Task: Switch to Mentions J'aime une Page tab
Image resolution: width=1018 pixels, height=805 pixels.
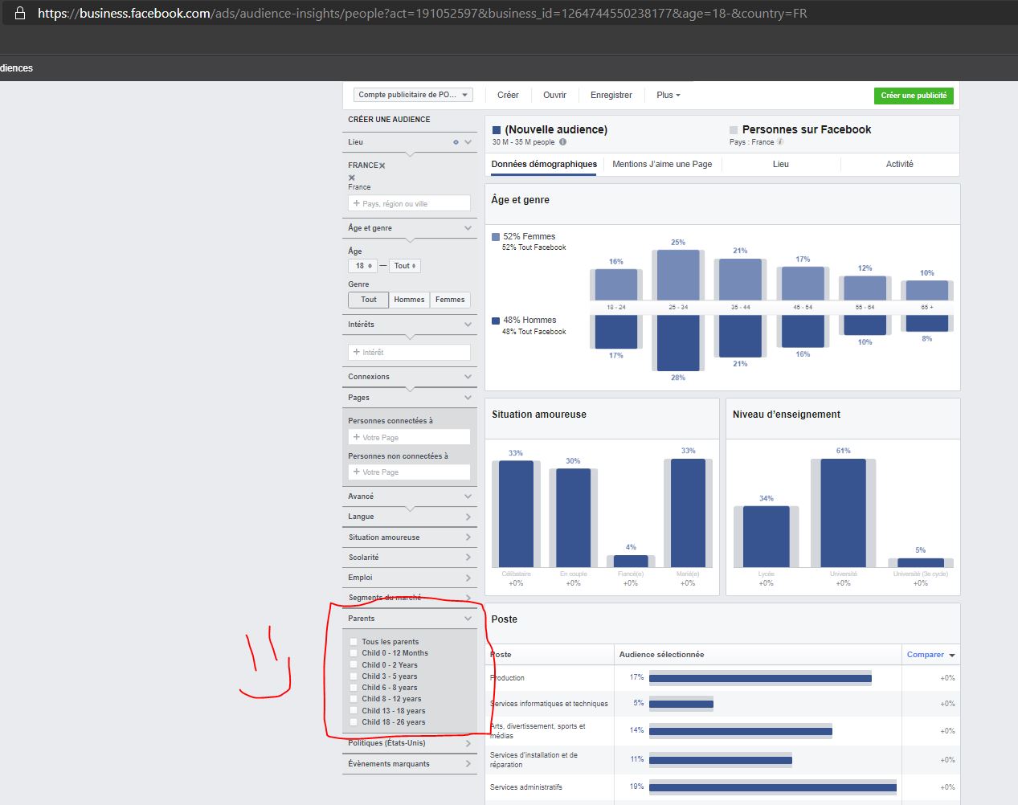Action: click(662, 164)
